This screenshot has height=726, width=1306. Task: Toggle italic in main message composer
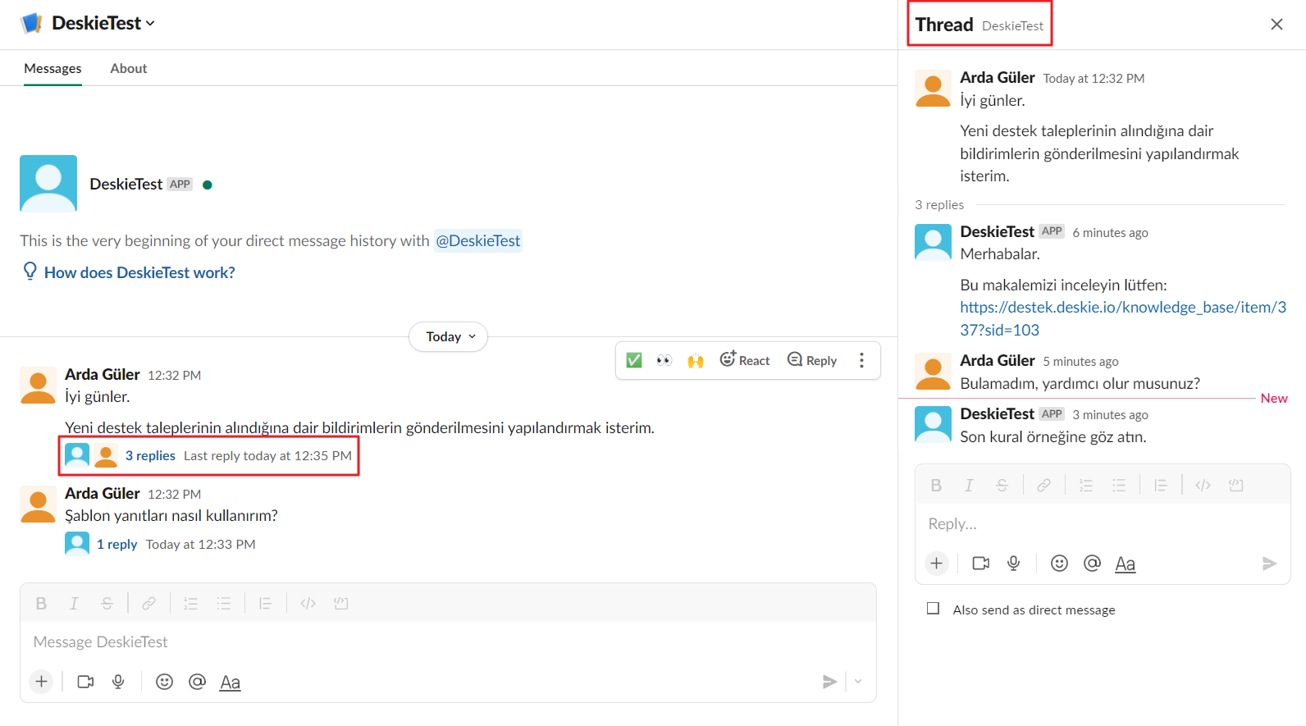(x=74, y=604)
